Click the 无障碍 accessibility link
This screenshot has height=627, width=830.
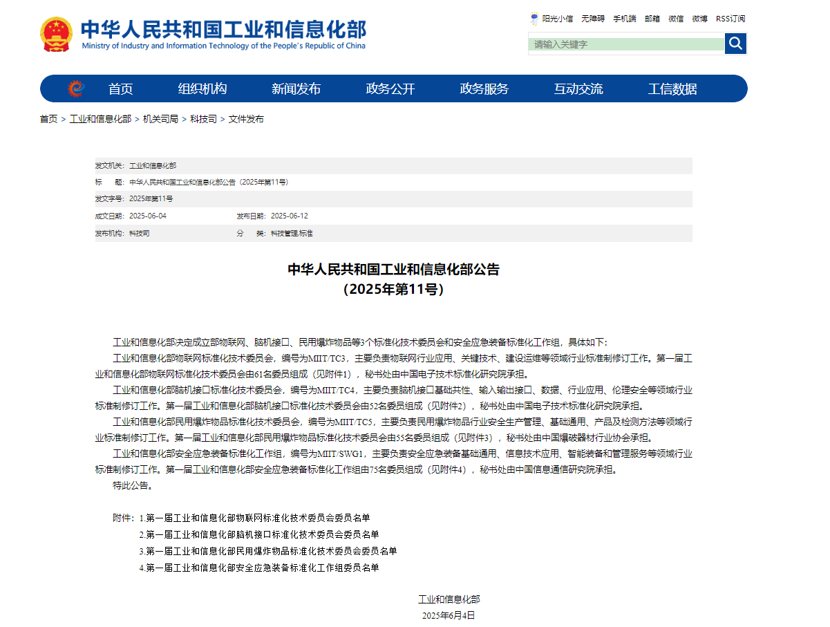[592, 19]
